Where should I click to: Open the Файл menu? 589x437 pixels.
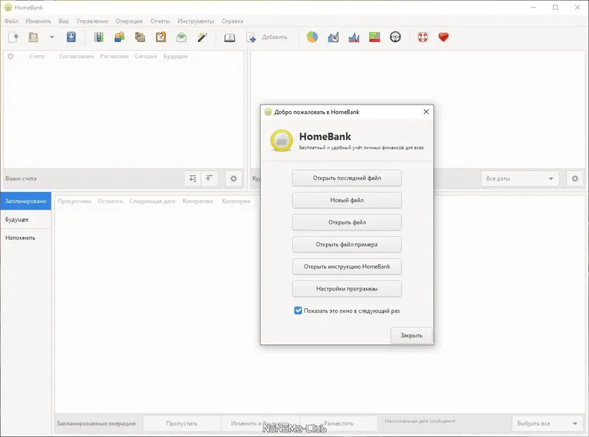tap(11, 21)
